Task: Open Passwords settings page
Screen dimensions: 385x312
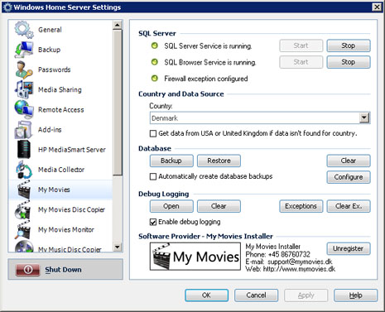Action: 55,70
